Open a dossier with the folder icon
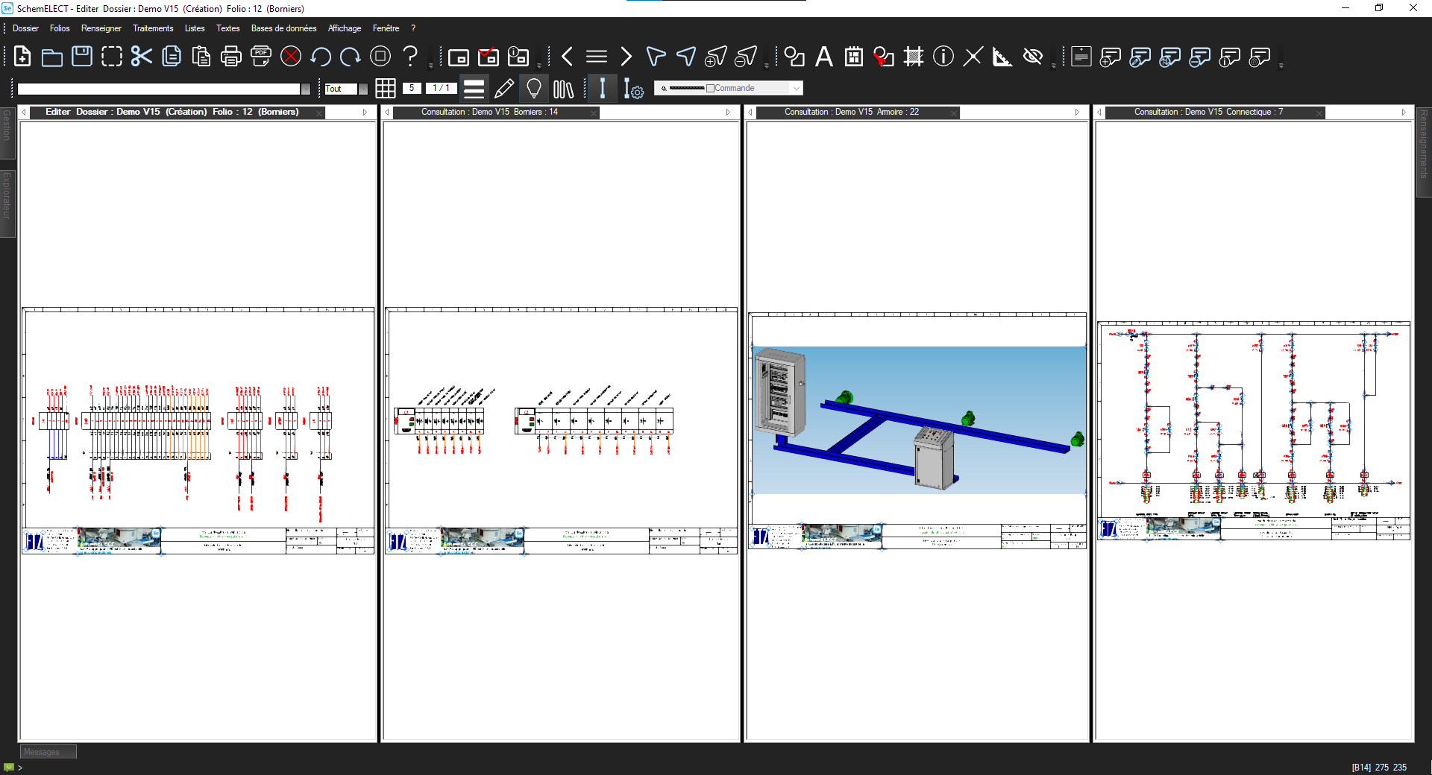The image size is (1432, 775). [x=52, y=57]
